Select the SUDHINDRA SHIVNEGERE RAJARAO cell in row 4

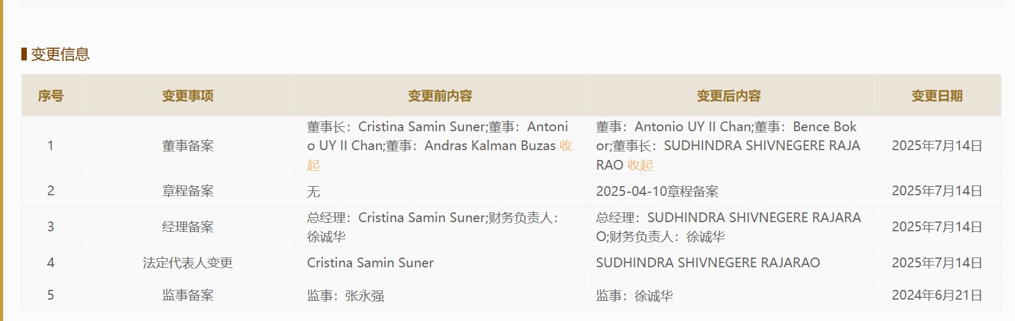[x=707, y=263]
